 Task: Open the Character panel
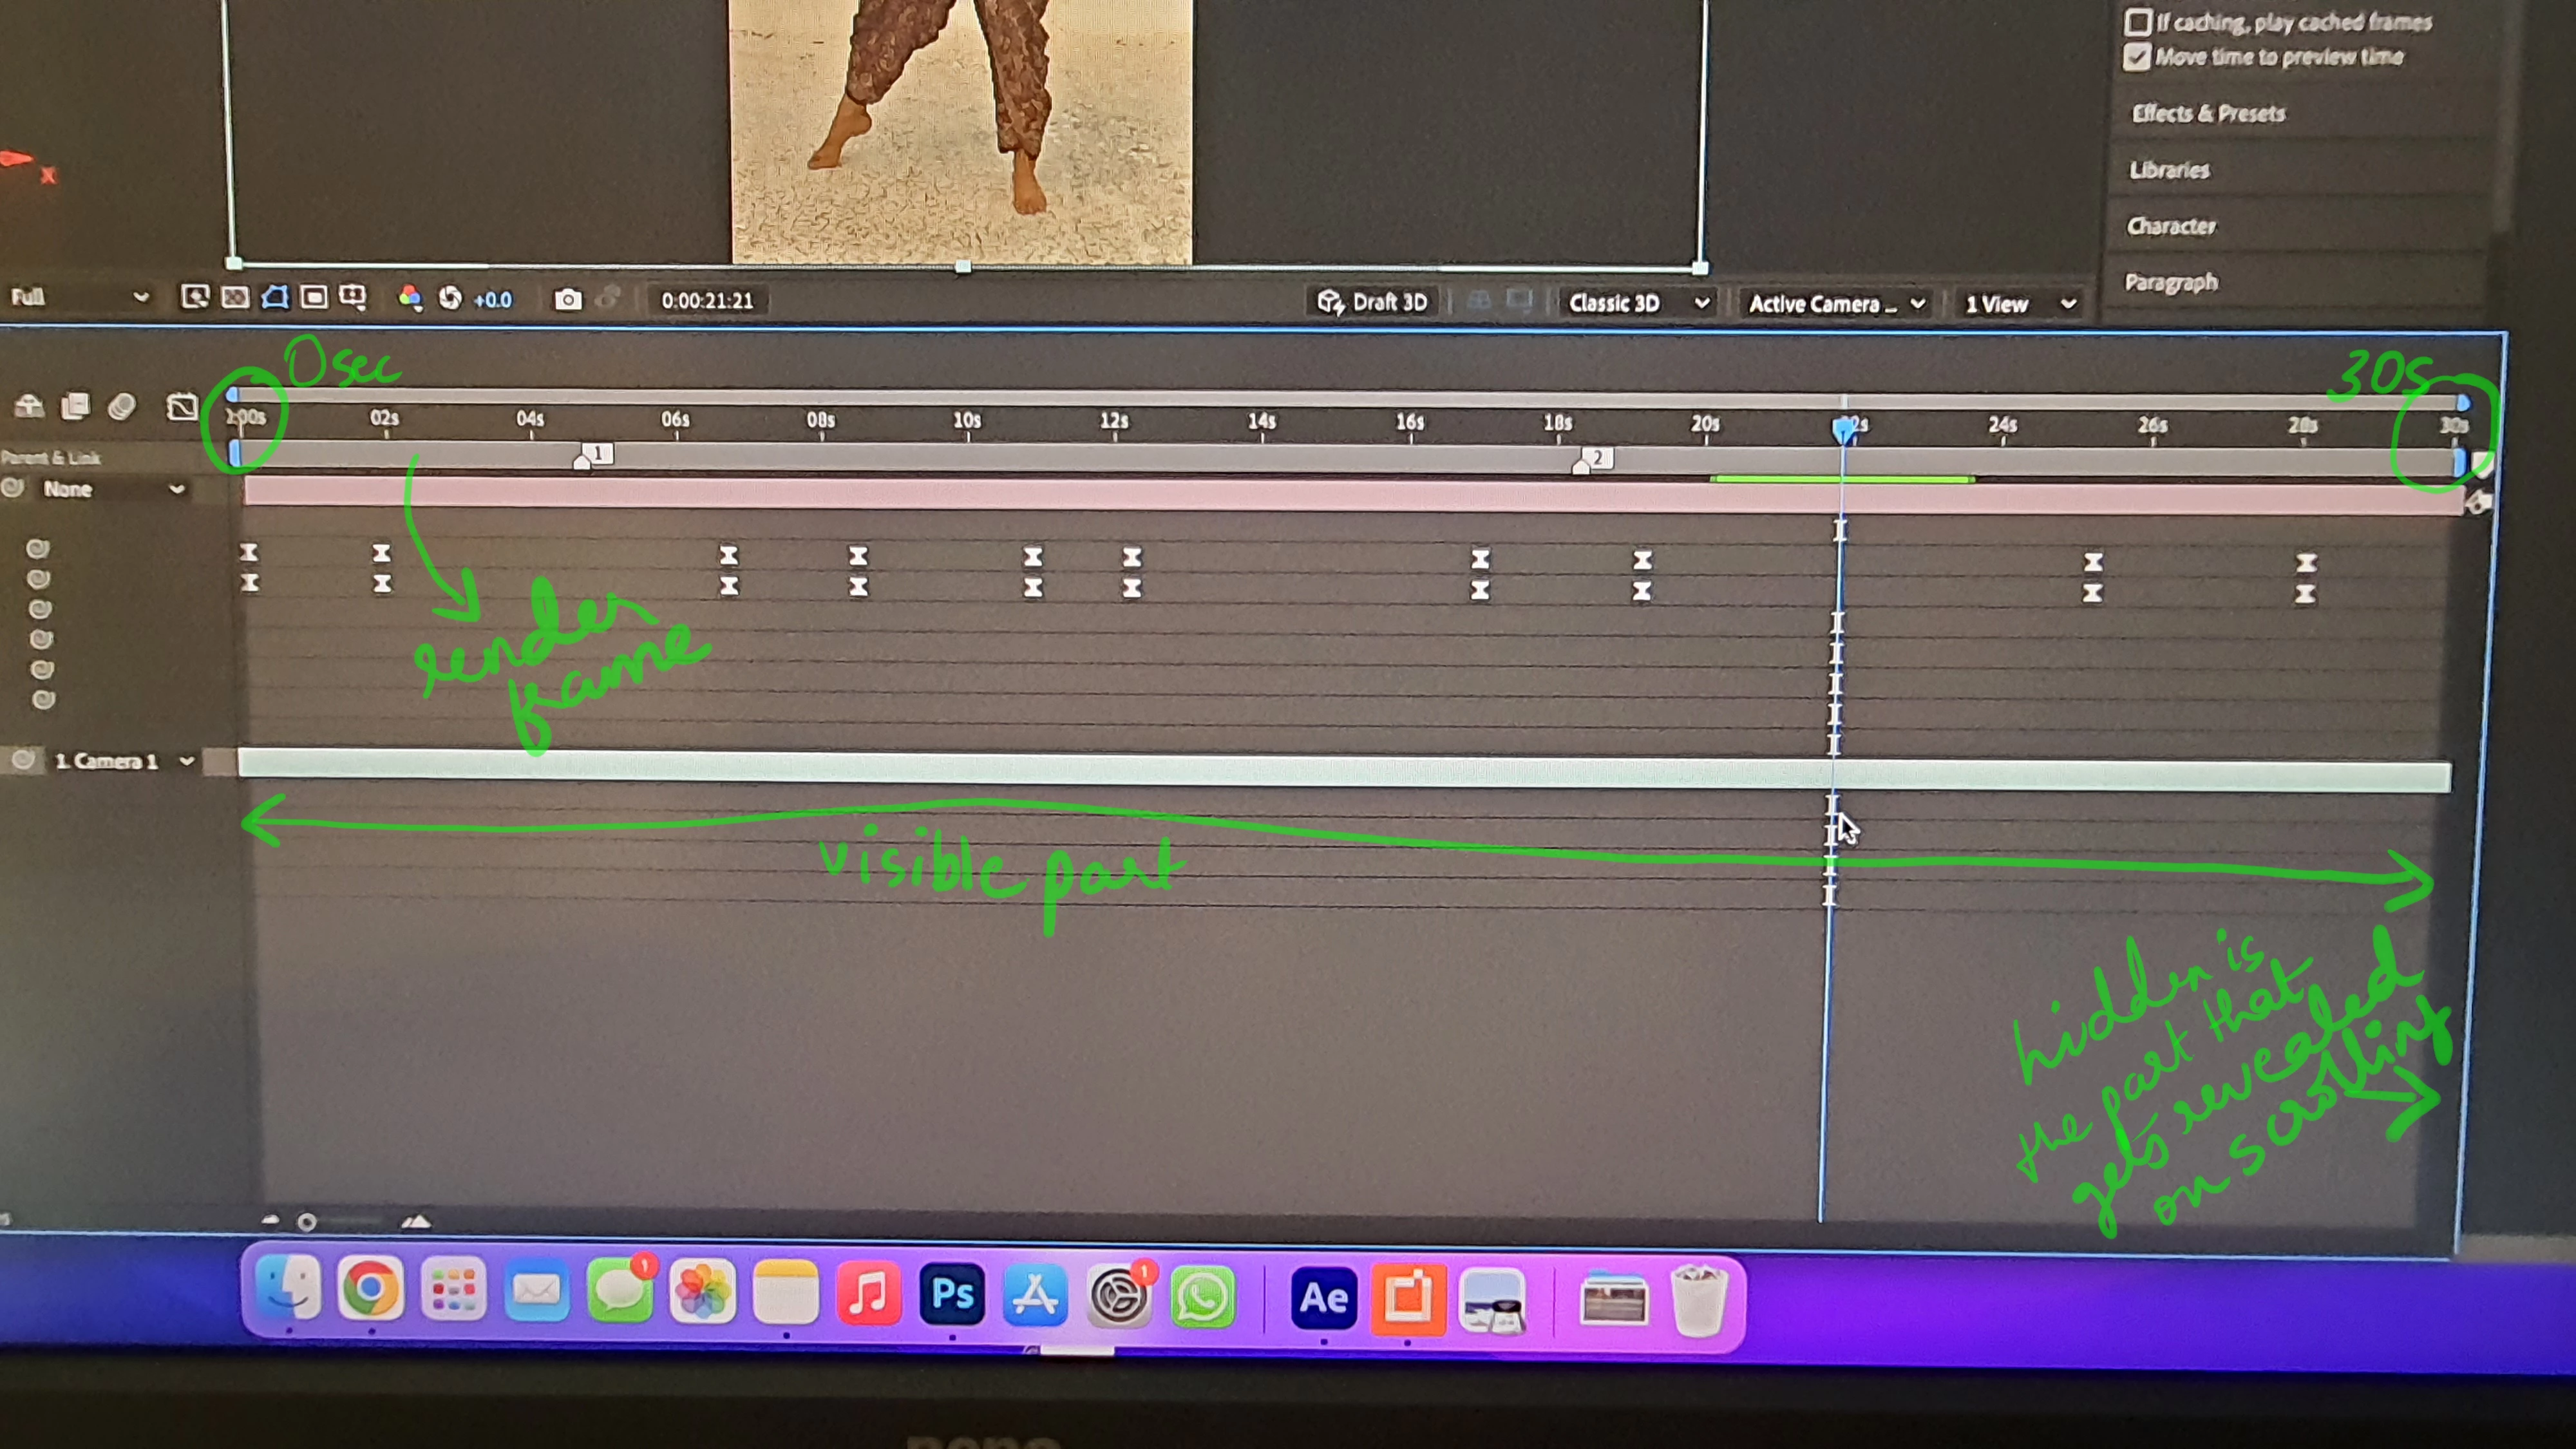point(2171,226)
